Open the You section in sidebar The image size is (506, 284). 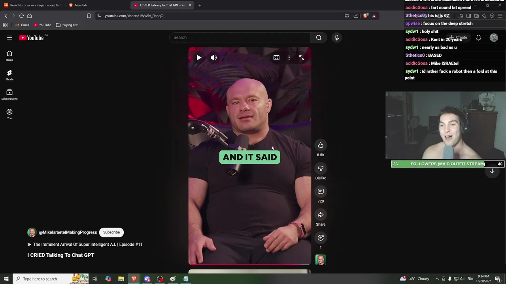[x=9, y=114]
